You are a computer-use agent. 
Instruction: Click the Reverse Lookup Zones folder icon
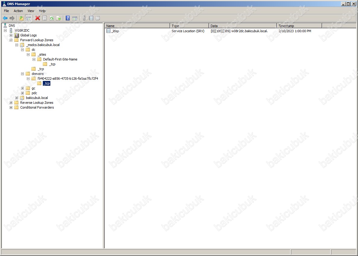point(17,103)
